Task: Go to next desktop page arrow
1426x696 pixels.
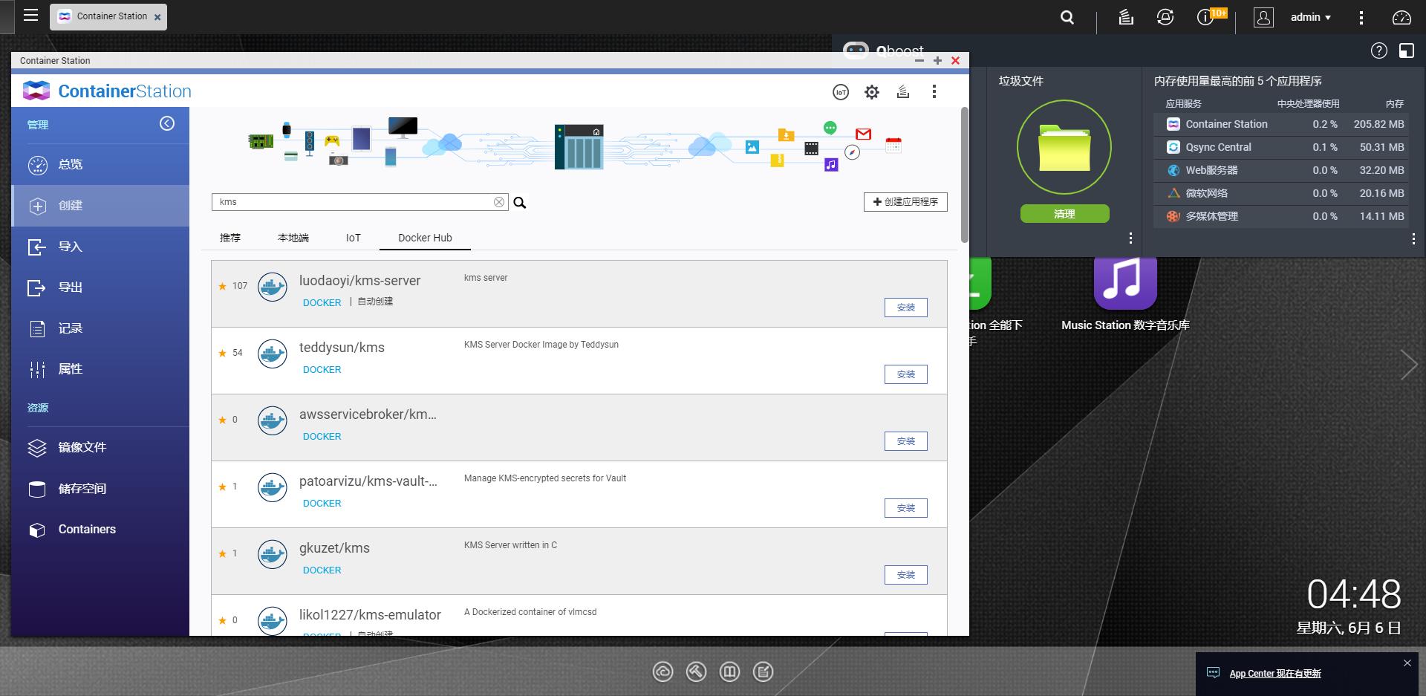Action: [1408, 365]
